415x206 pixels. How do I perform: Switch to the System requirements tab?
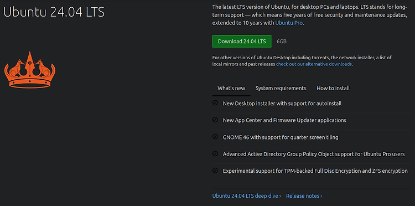coord(281,88)
